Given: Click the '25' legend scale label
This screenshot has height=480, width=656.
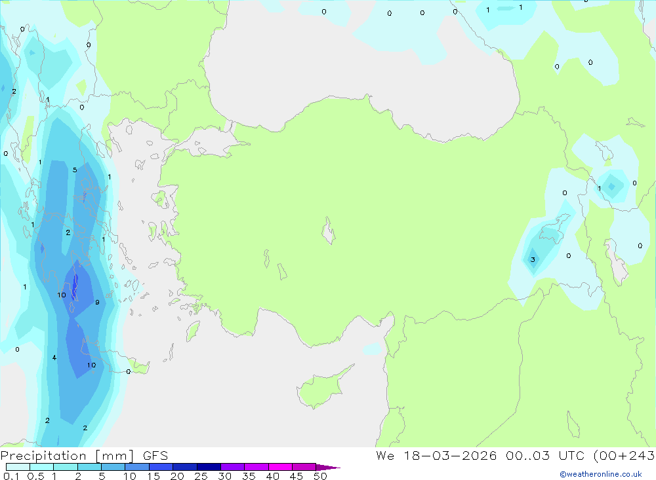Looking at the screenshot, I should point(201,476).
